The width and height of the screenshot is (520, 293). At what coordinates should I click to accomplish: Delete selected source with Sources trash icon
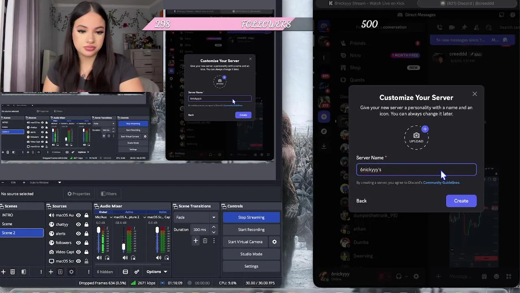tap(60, 272)
